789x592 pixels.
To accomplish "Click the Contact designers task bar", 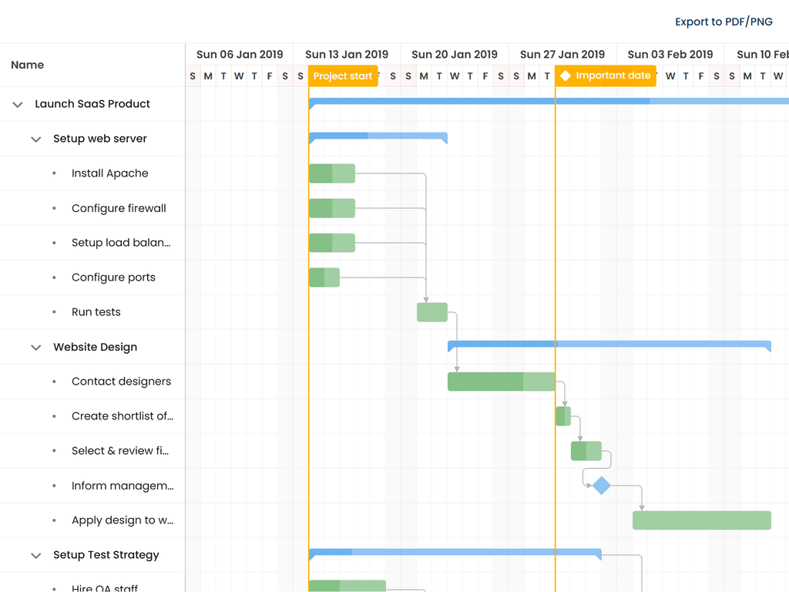I will (x=501, y=382).
